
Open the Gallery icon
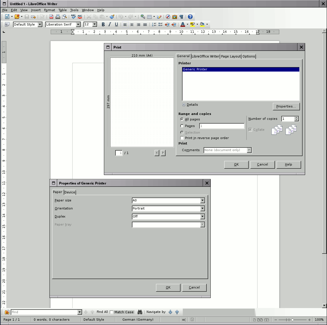(174, 17)
